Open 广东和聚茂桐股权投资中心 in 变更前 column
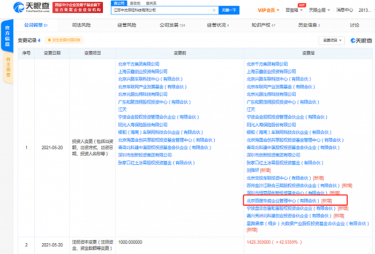The height and width of the screenshot is (254, 375). [x=154, y=102]
